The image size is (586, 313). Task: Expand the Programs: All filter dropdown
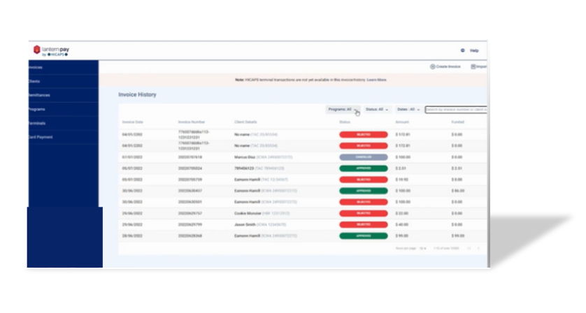click(343, 110)
